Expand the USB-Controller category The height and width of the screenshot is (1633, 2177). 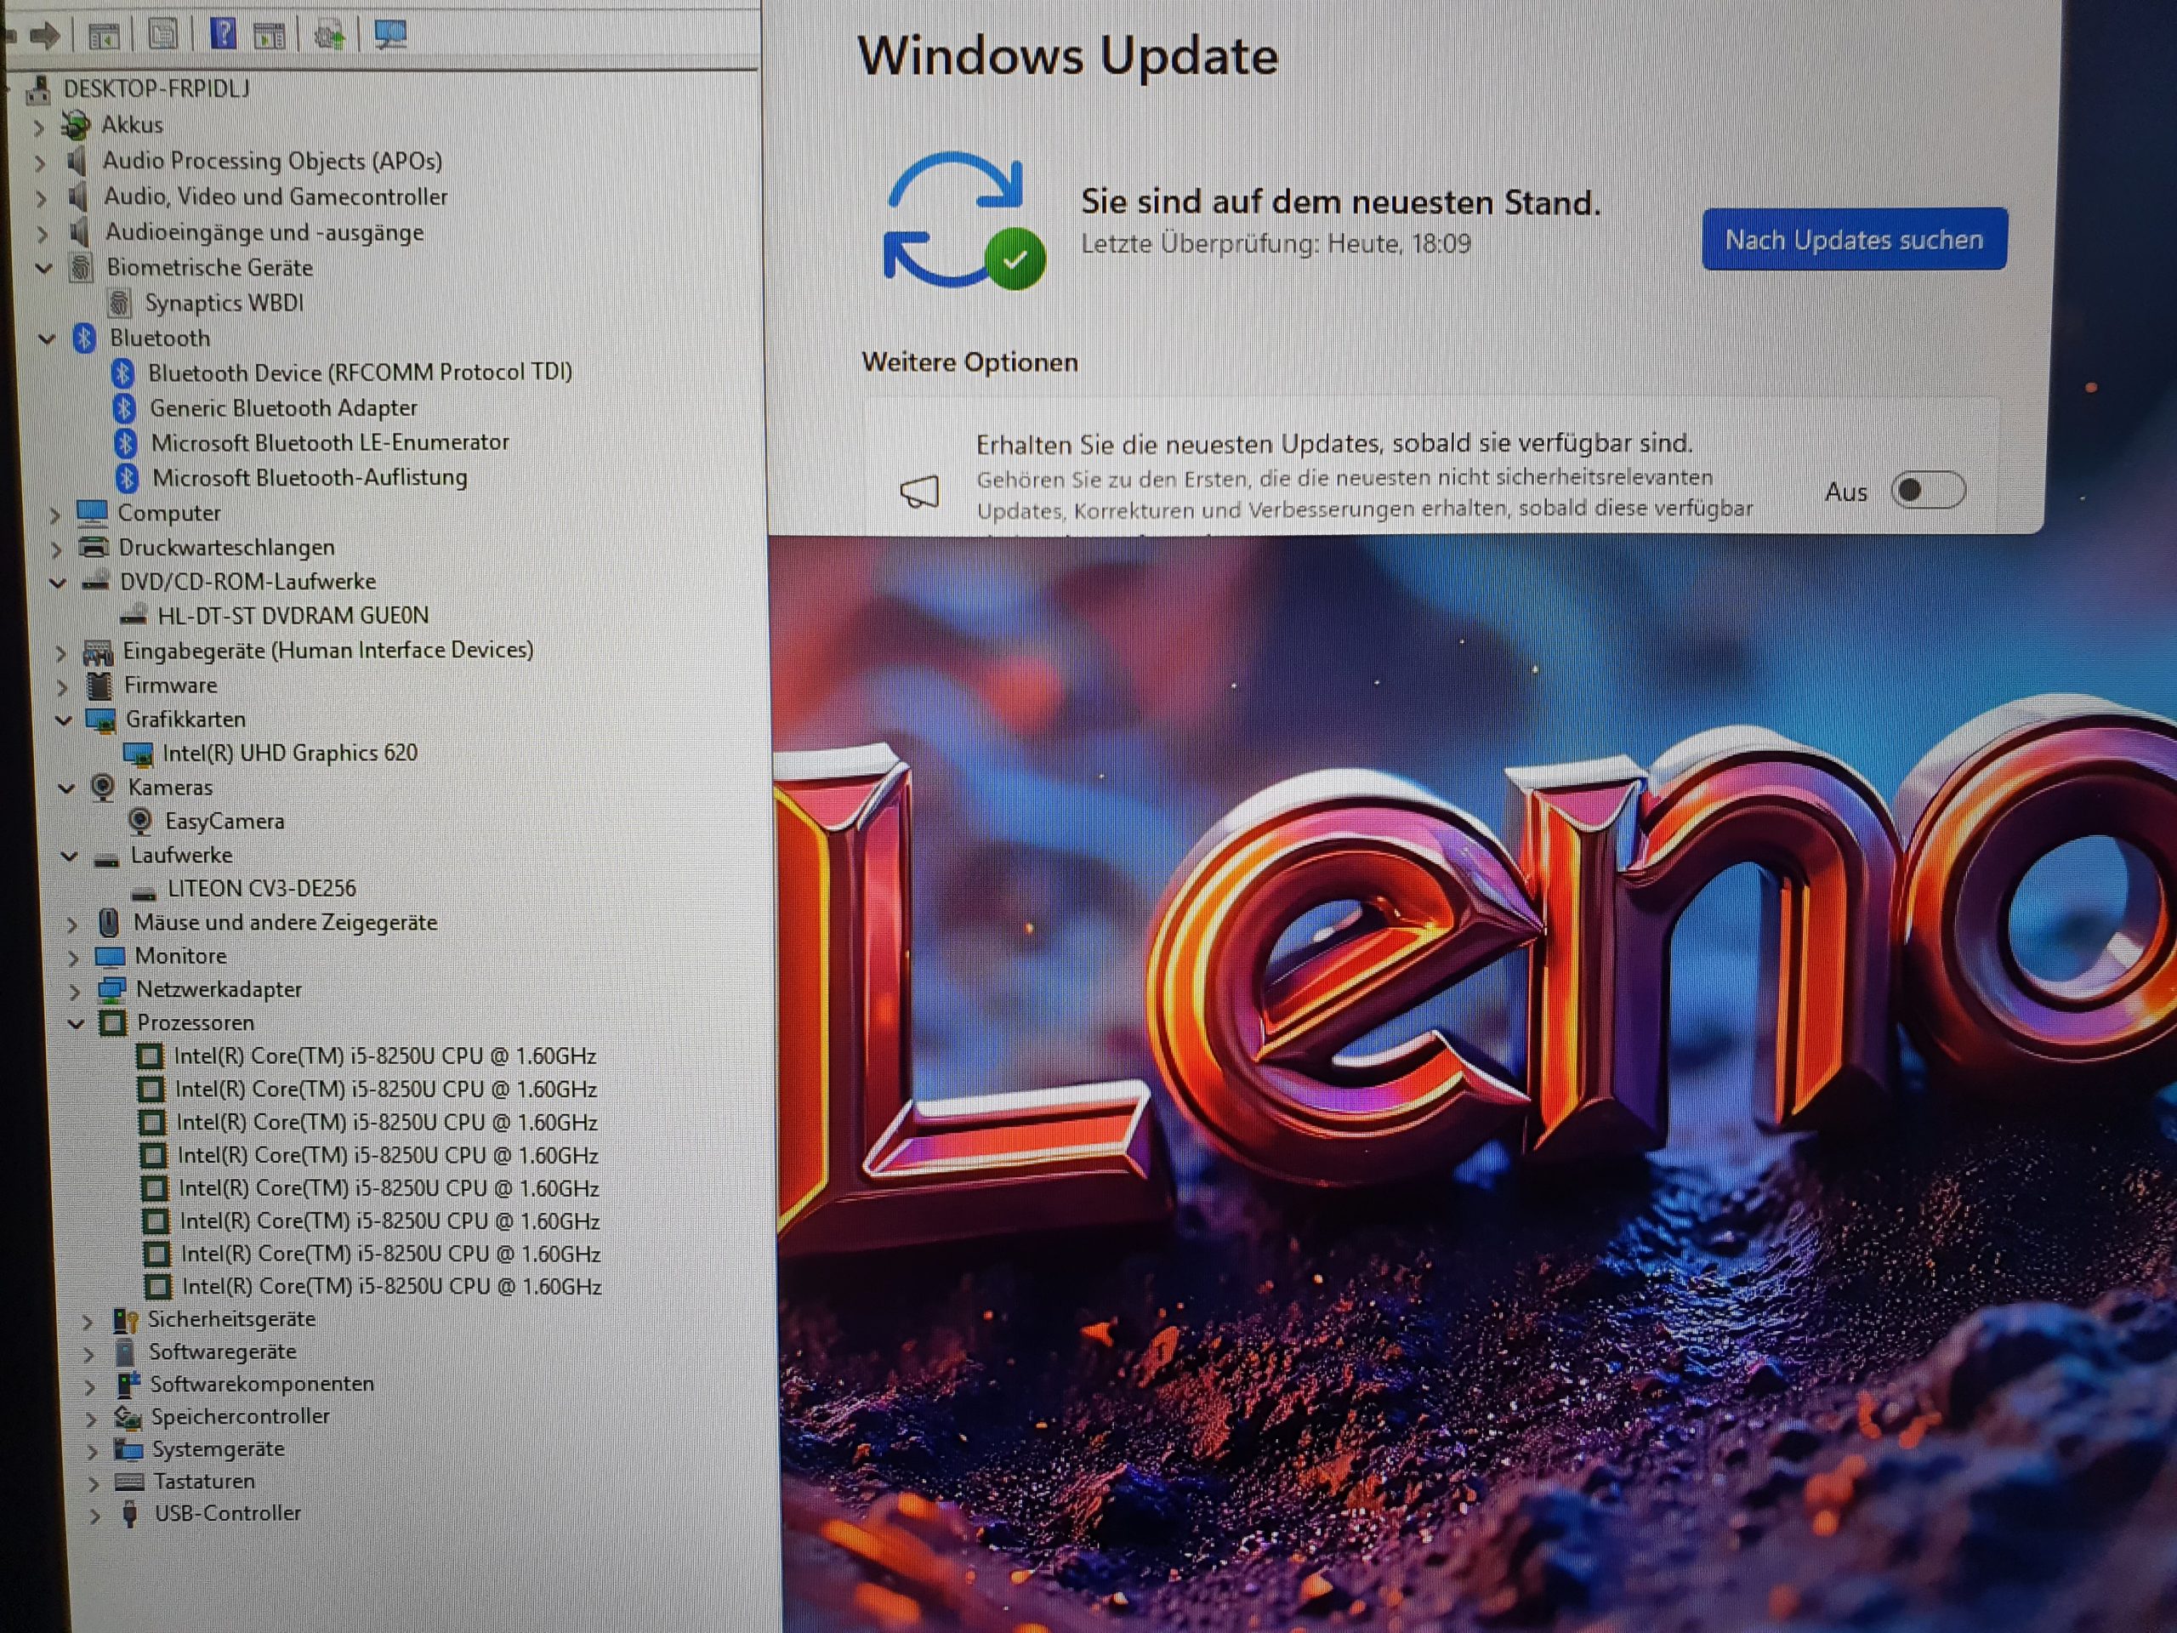[94, 1516]
